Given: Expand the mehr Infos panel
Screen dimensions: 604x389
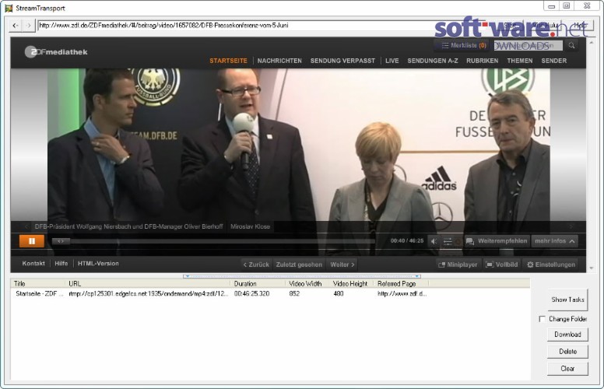Looking at the screenshot, I should (555, 241).
